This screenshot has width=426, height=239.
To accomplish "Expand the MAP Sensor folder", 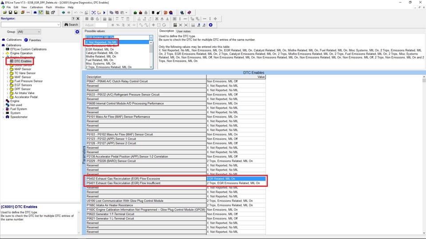I will (x=8, y=69).
